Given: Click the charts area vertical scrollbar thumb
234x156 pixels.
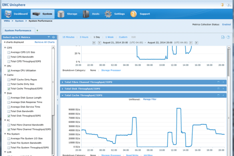Looking at the screenshot, I should [229, 62].
